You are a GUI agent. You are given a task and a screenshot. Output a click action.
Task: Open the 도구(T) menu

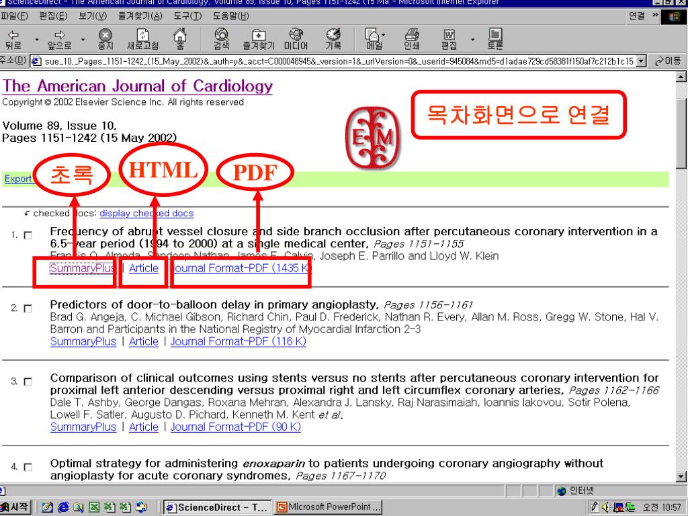187,16
